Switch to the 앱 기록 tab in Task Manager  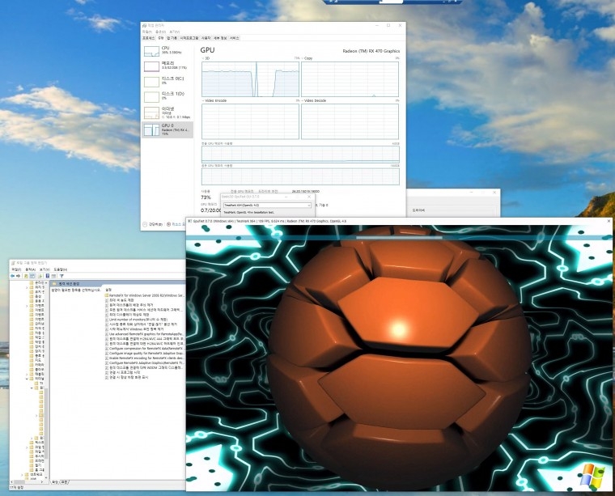click(x=172, y=38)
